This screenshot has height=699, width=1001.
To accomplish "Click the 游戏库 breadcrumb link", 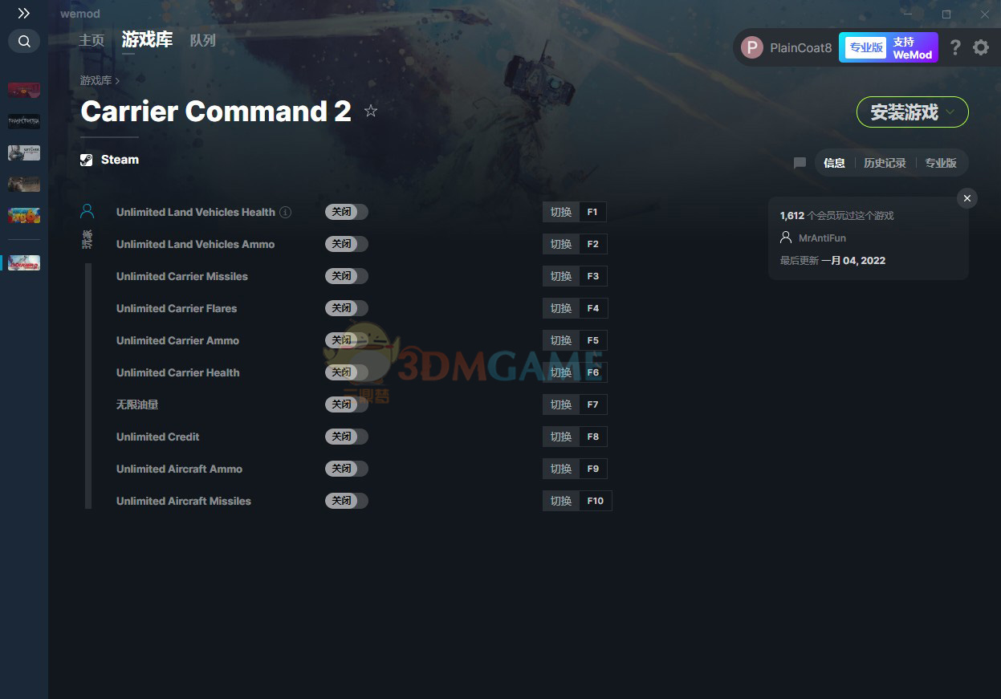I will (96, 80).
